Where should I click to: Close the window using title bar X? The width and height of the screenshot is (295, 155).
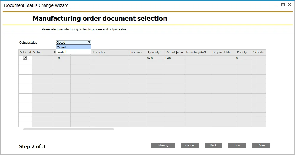[x=289, y=5]
